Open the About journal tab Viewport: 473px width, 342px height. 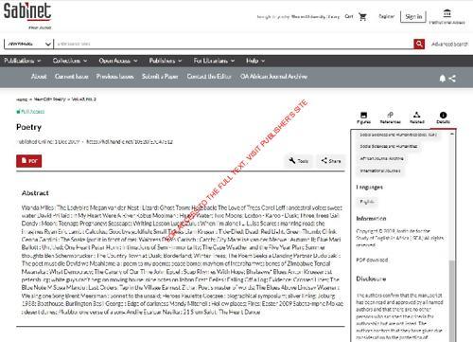pyautogui.click(x=39, y=77)
